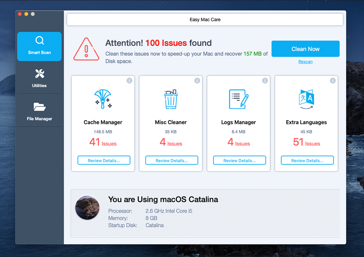The height and width of the screenshot is (257, 364).
Task: Click the Cache Manager duster icon
Action: 103,99
